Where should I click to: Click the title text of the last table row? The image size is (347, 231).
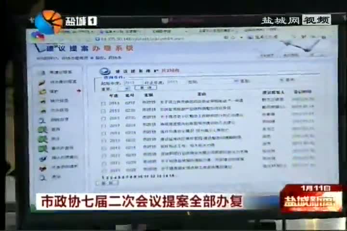[x=196, y=167]
